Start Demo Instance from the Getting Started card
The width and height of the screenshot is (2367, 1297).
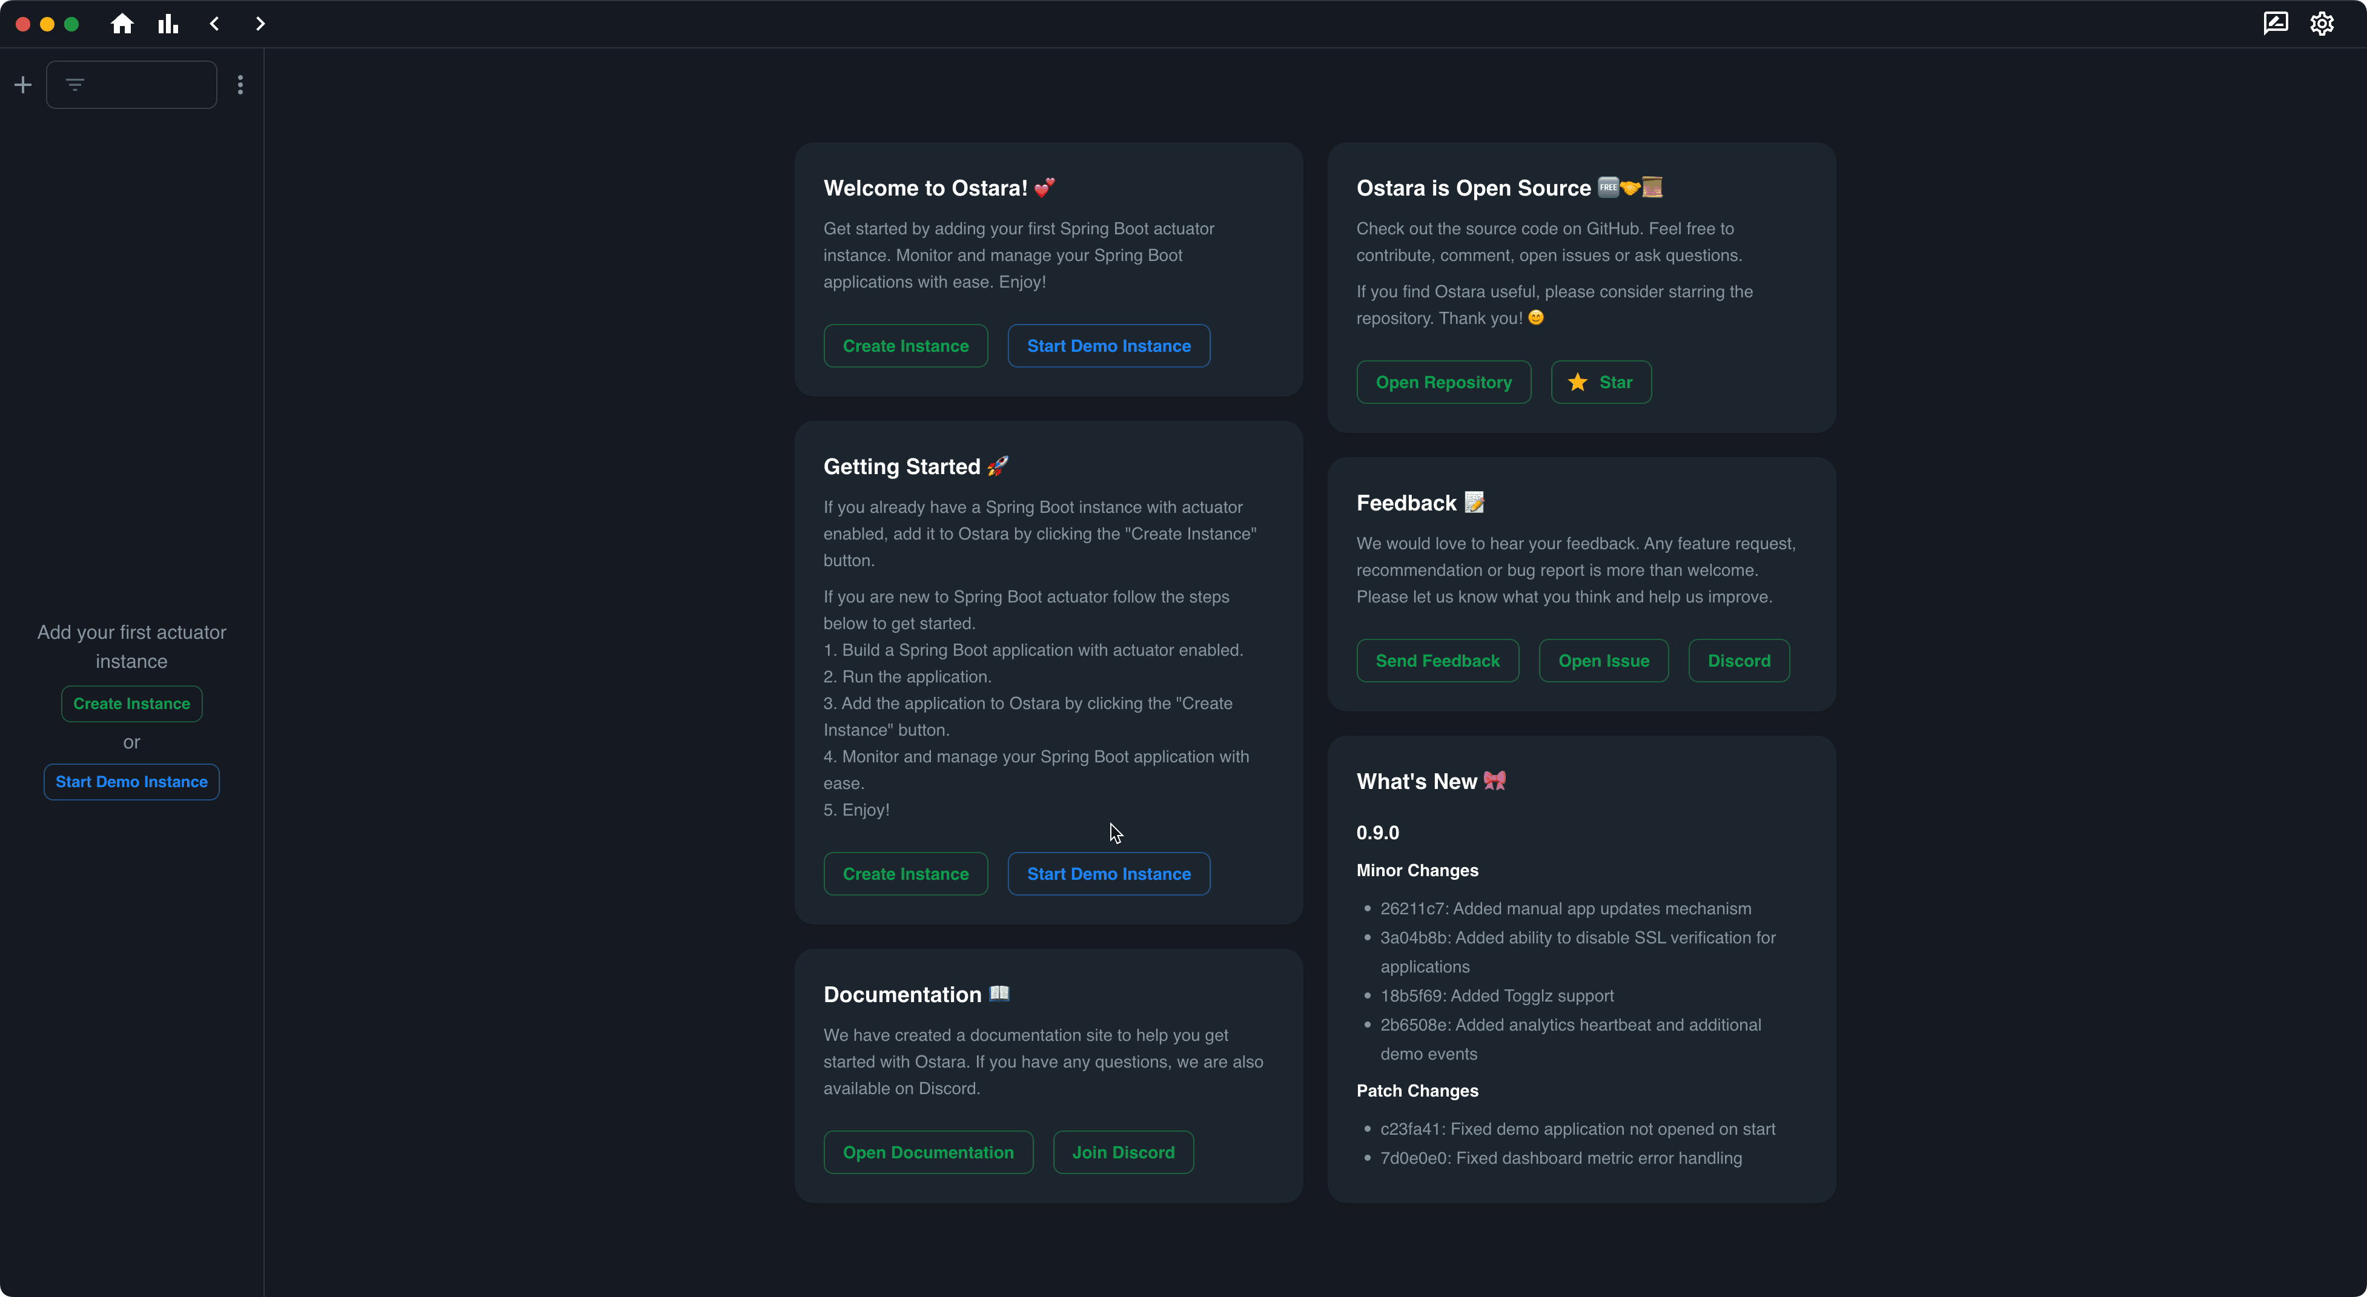tap(1108, 874)
